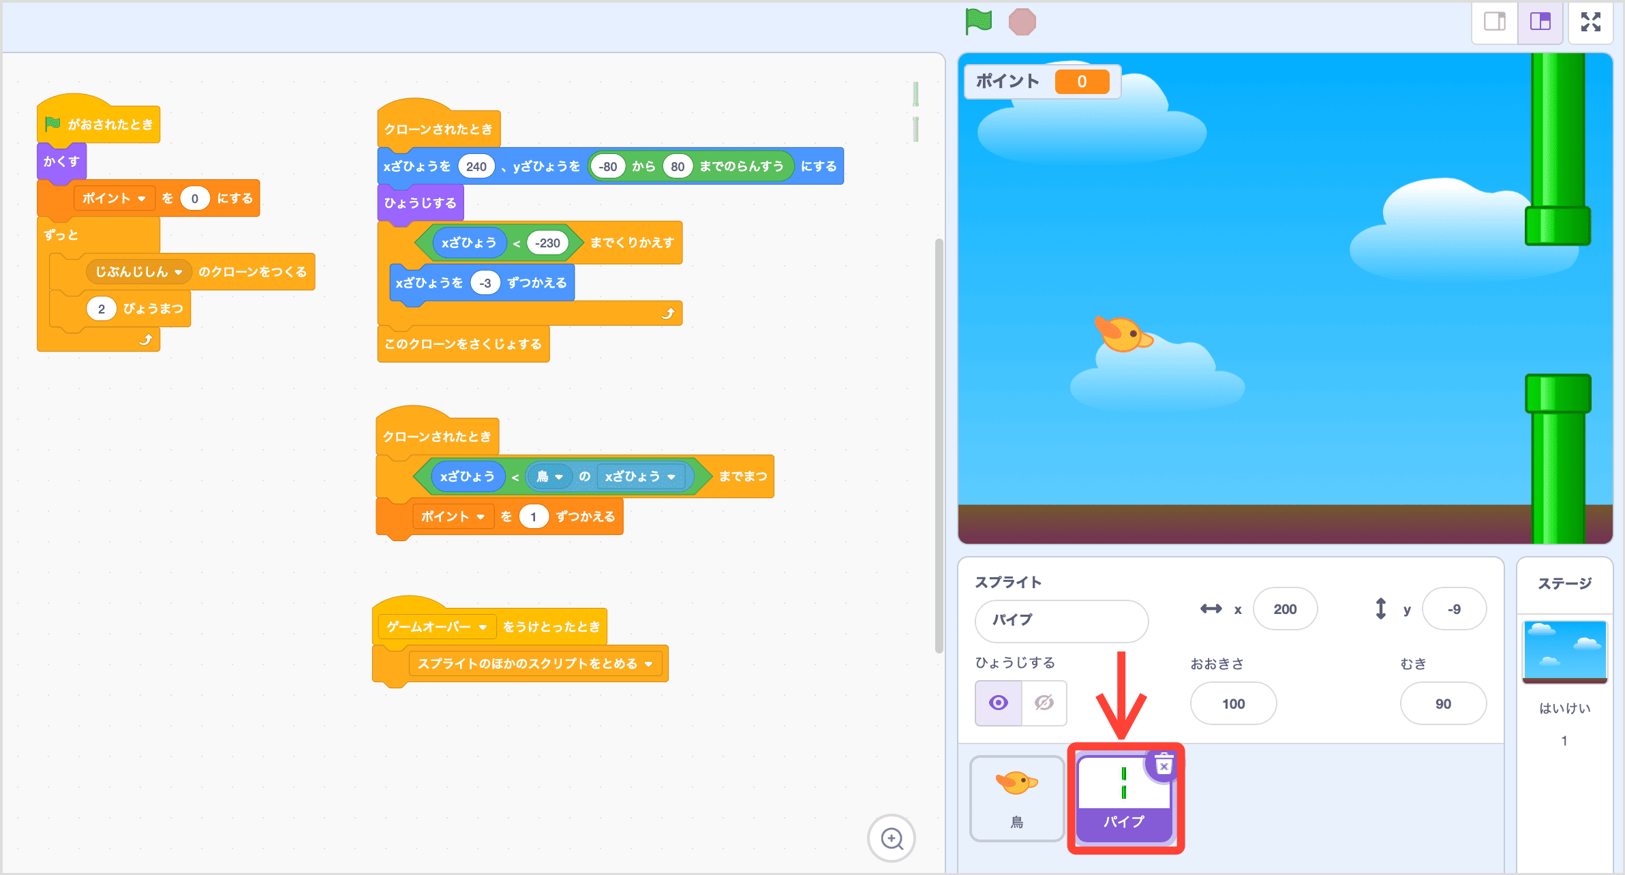Open じぶんじしん clone target dropdown

(x=179, y=272)
